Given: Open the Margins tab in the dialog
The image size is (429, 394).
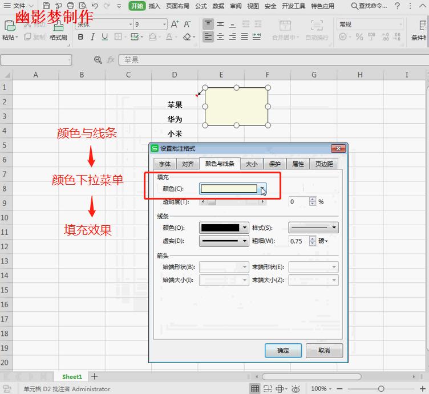Looking at the screenshot, I should tap(324, 164).
